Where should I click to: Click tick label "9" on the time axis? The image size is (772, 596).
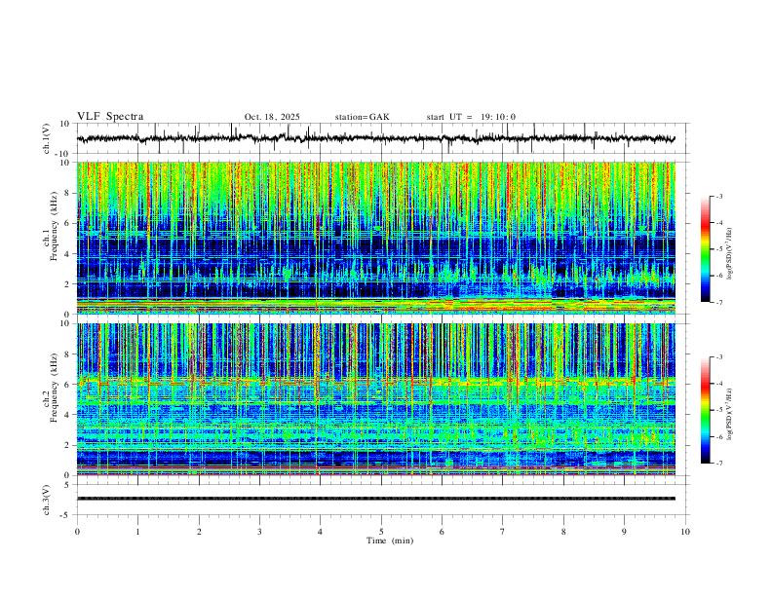click(x=624, y=532)
